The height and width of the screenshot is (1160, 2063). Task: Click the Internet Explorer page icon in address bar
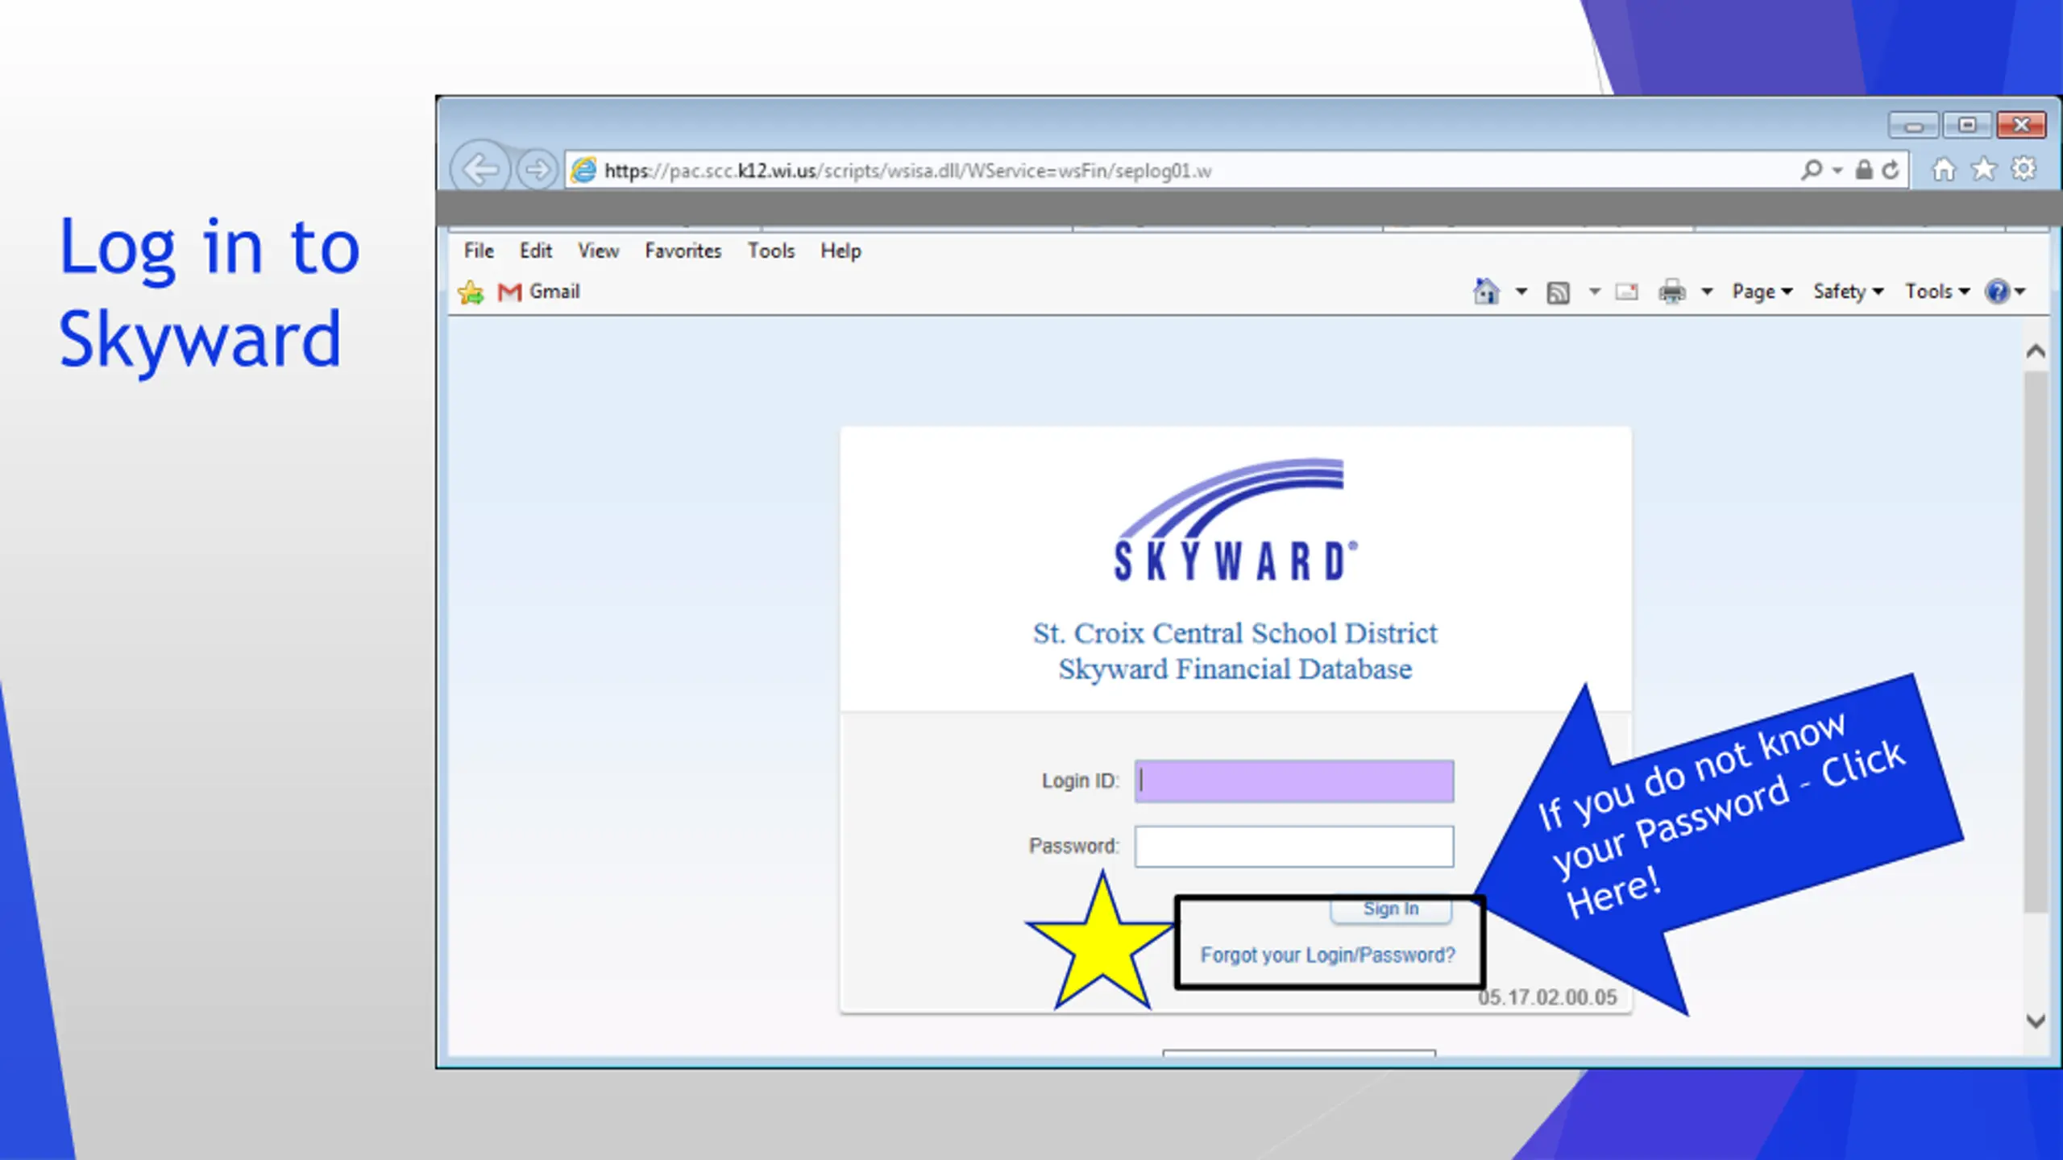(583, 170)
